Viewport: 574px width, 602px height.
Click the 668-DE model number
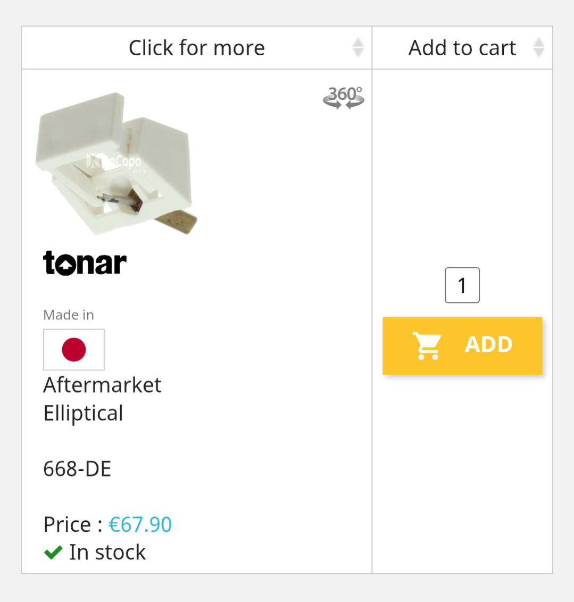tap(77, 469)
